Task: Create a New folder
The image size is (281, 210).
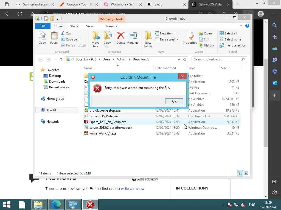Action: click(148, 39)
